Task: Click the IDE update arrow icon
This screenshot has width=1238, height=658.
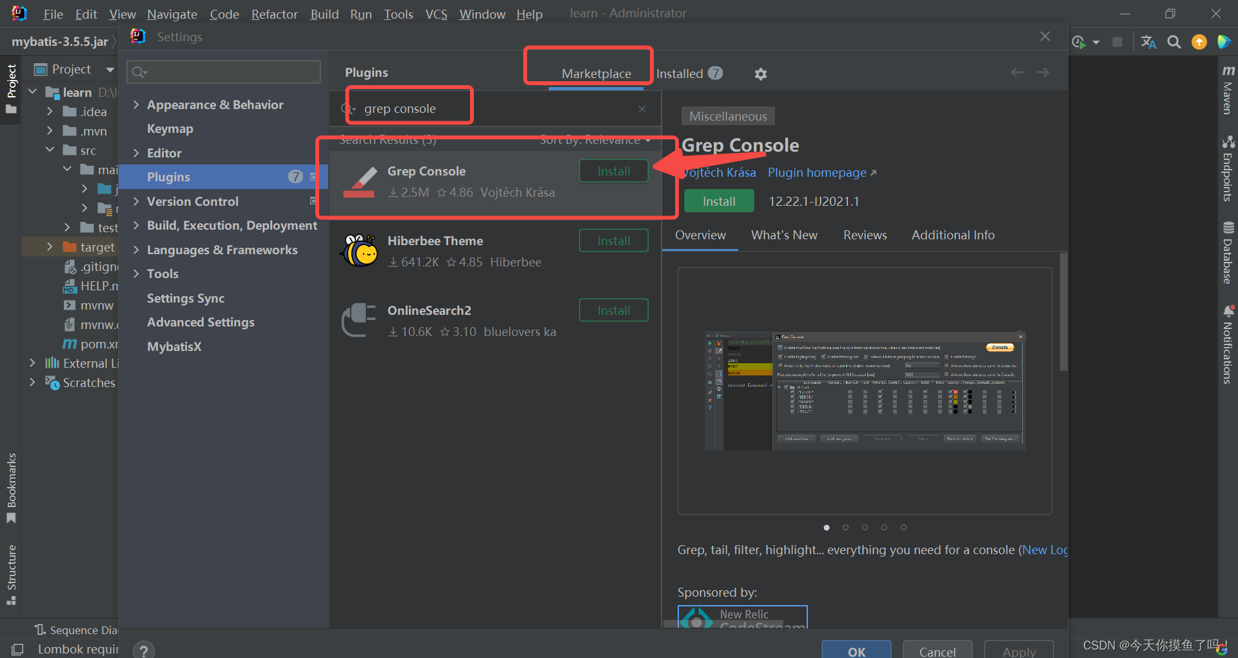Action: 1199,41
